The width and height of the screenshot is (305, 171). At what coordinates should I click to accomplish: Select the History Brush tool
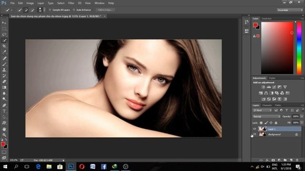click(4, 76)
